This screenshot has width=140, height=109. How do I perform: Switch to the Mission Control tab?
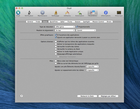click(98, 22)
